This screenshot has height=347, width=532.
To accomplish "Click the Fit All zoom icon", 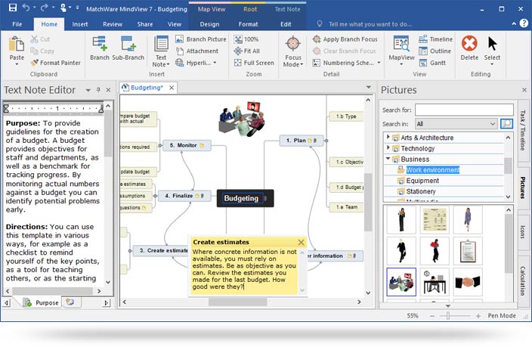I will click(x=238, y=51).
